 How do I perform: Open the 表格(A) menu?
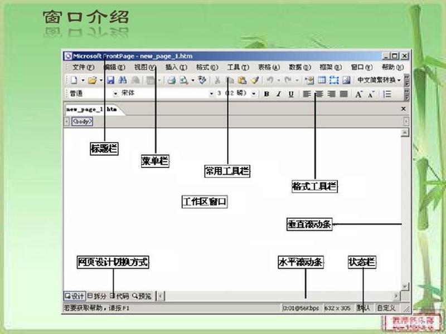pos(269,67)
